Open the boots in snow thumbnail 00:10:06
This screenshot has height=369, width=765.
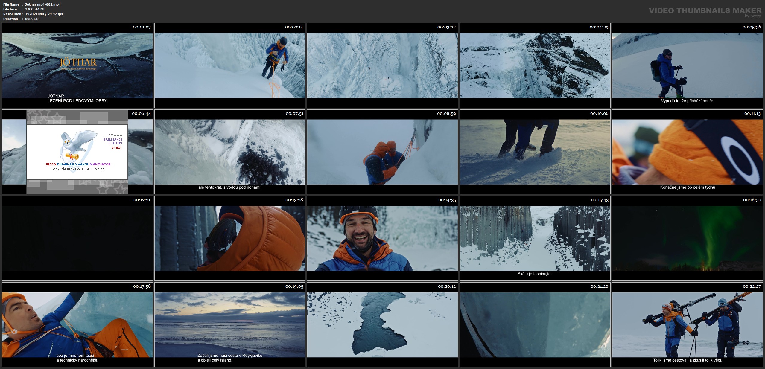tap(535, 152)
